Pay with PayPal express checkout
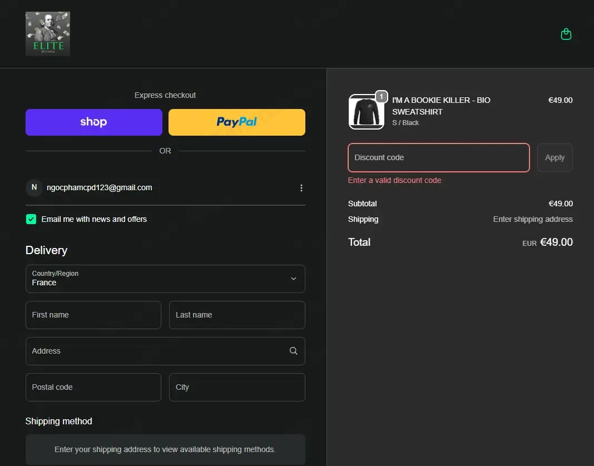The width and height of the screenshot is (594, 466). (237, 122)
